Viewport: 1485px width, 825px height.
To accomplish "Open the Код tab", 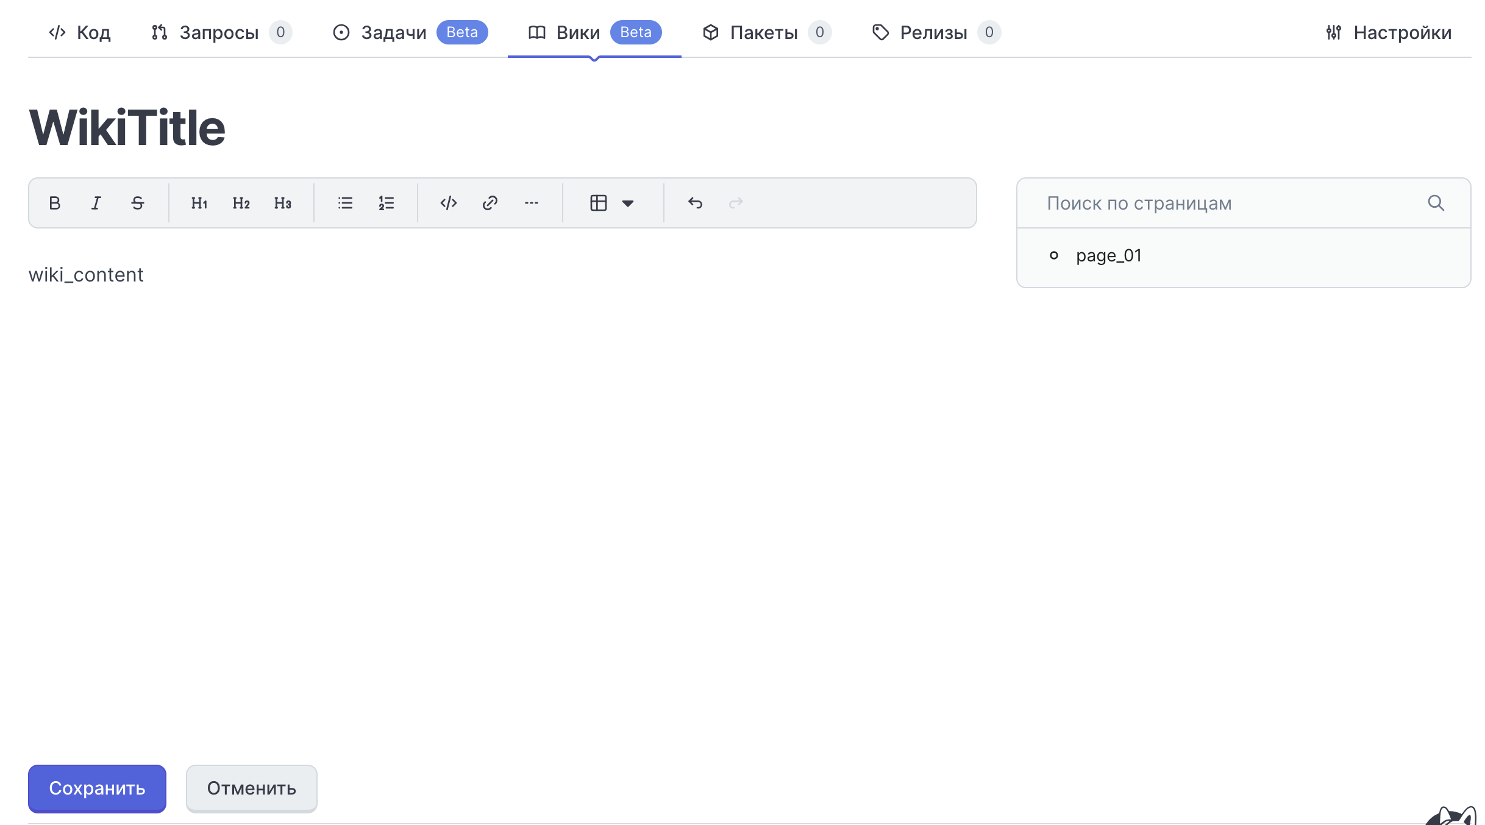I will pyautogui.click(x=80, y=32).
